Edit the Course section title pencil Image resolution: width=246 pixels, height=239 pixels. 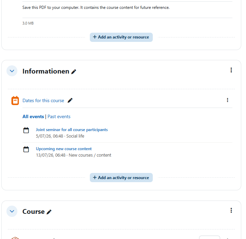49,212
